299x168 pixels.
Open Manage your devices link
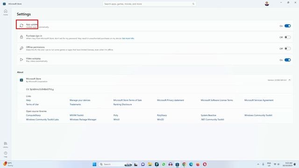point(80,100)
